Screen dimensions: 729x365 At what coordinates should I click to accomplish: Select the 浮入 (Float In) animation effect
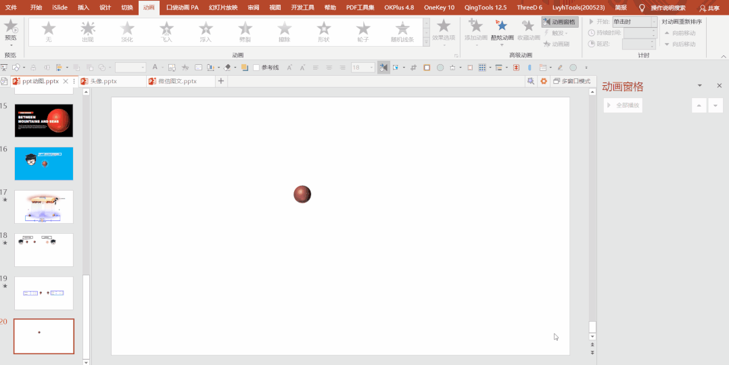point(206,32)
